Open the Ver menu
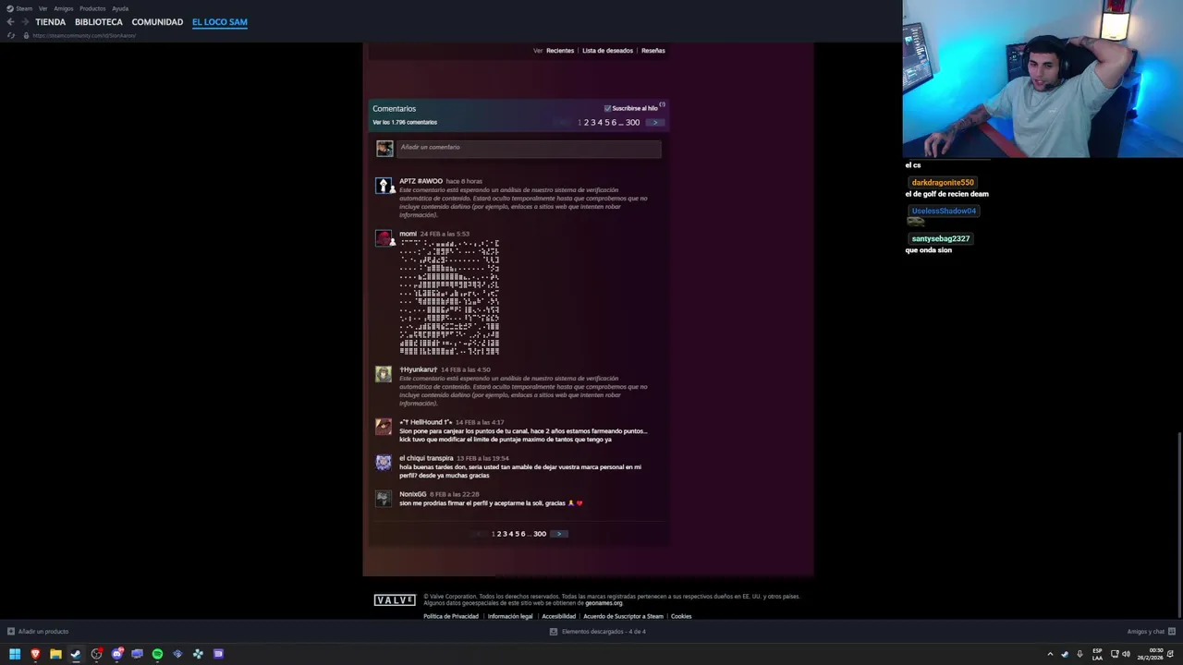This screenshot has height=665, width=1183. (x=43, y=8)
